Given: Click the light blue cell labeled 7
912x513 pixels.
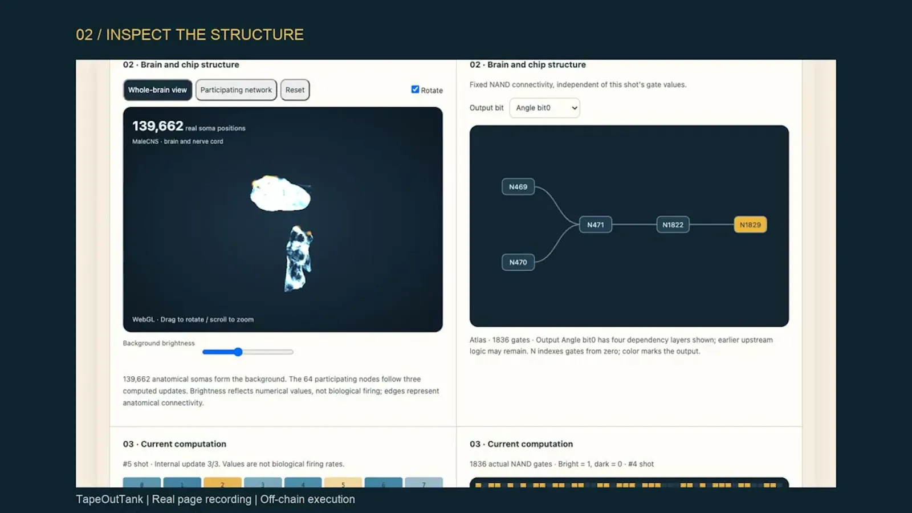Looking at the screenshot, I should coord(424,483).
